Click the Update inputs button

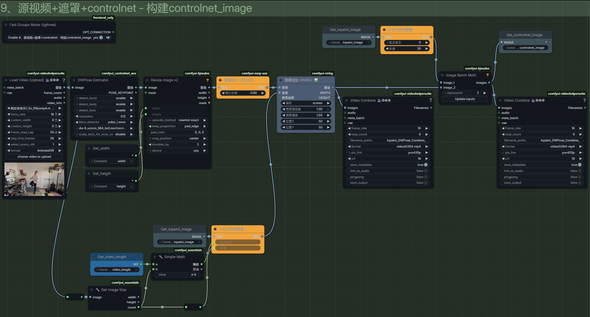click(x=465, y=99)
